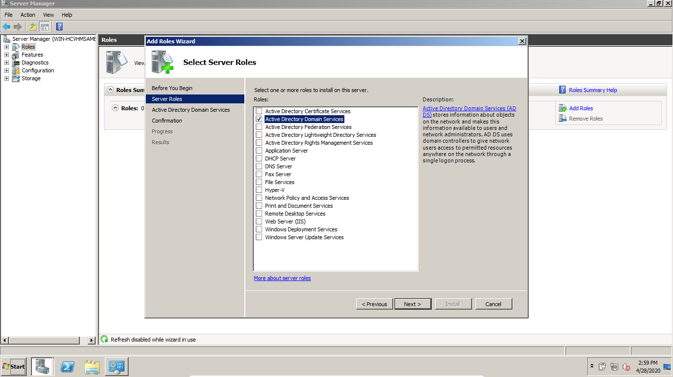Viewport: 673px width, 377px height.
Task: Collapse the Roles Summary section
Action: (110, 90)
